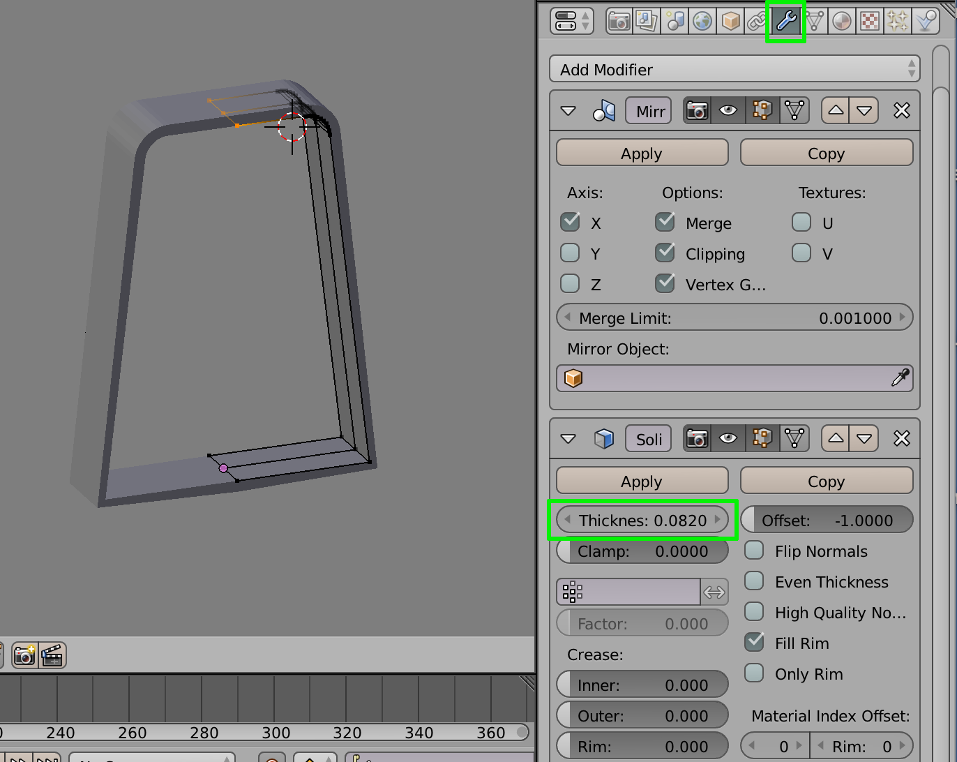Screen dimensions: 957x762
Task: Invert vertex group influence arrows button
Action: point(714,592)
